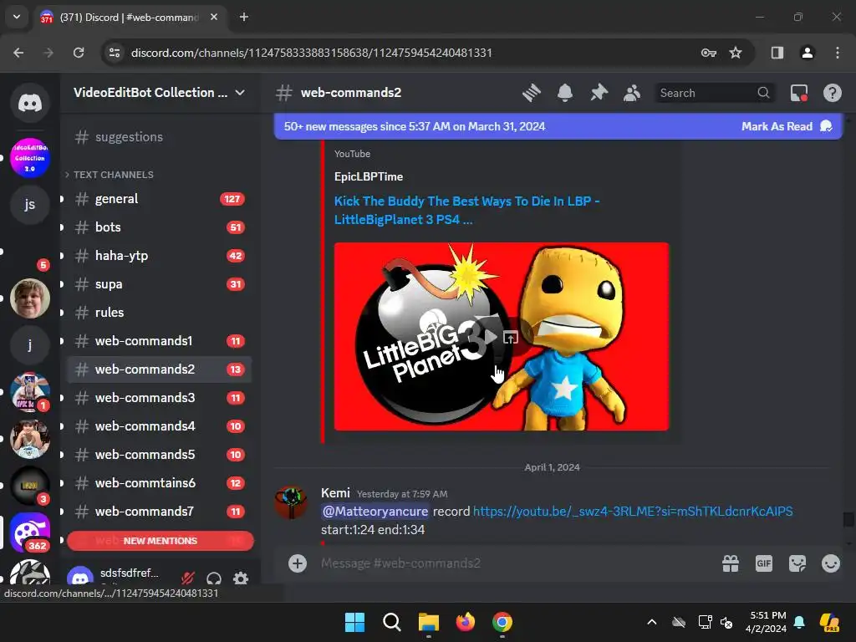Open a new browser tab

click(244, 17)
